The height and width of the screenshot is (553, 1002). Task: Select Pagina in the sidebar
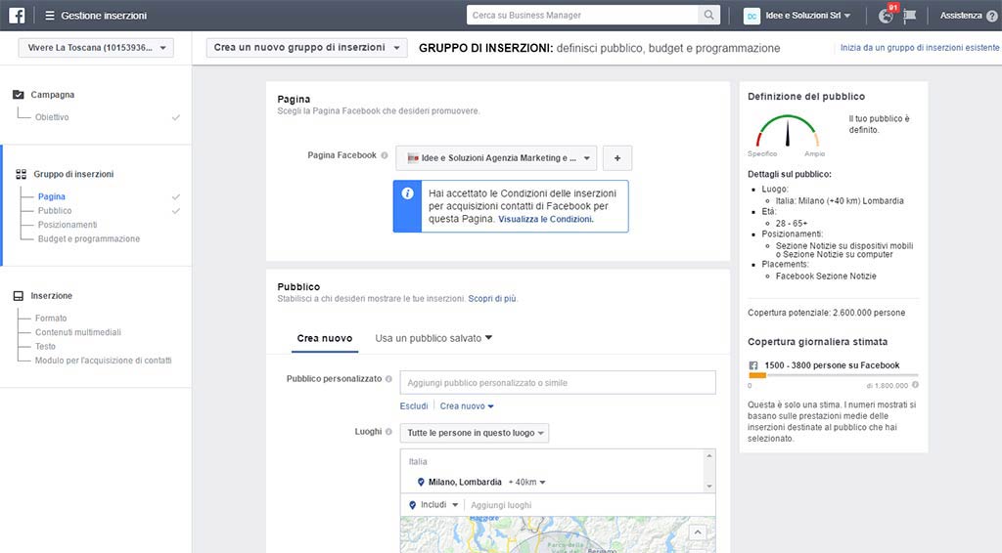pos(52,196)
